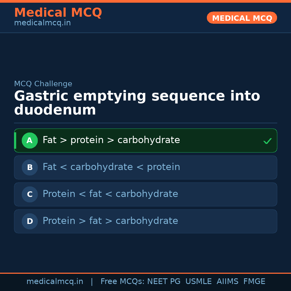Select answer Fat > protein > carbohydrate
291x291 pixels.
tap(111, 140)
